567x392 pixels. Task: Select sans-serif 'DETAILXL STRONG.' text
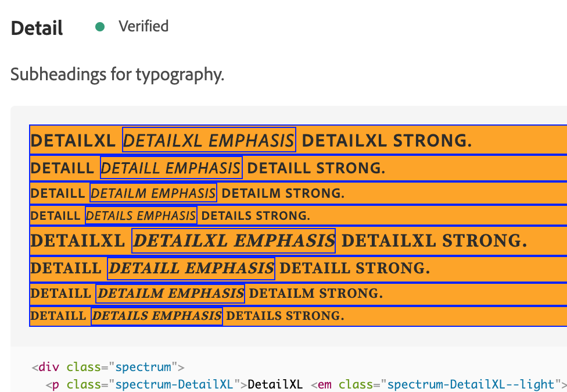[387, 140]
